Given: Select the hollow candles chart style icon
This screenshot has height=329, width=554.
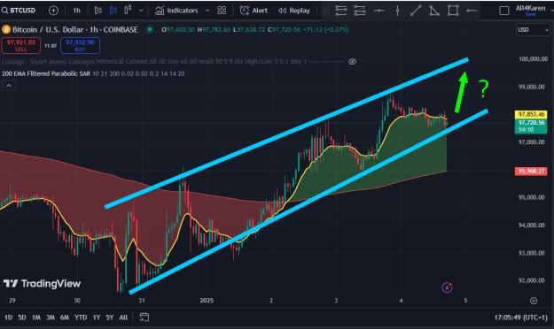Looking at the screenshot, I should point(128,10).
